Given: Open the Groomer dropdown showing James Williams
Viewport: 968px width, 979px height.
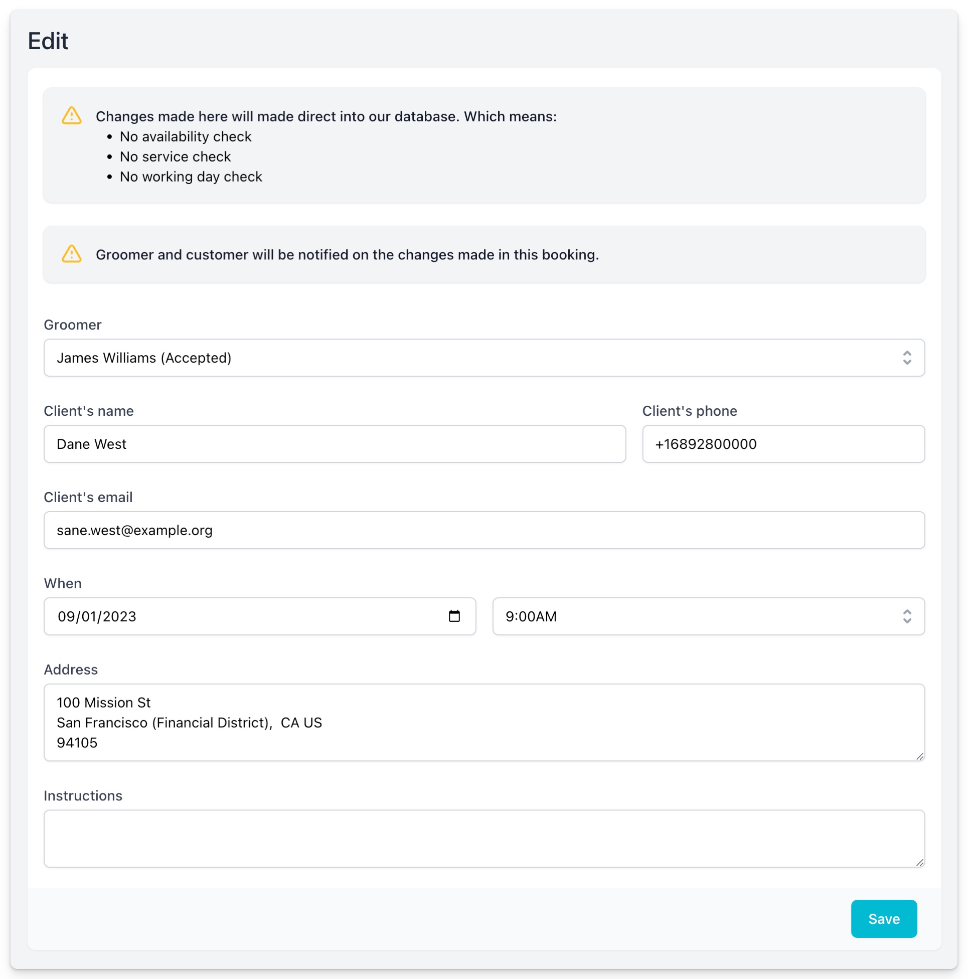Looking at the screenshot, I should tap(456, 358).
